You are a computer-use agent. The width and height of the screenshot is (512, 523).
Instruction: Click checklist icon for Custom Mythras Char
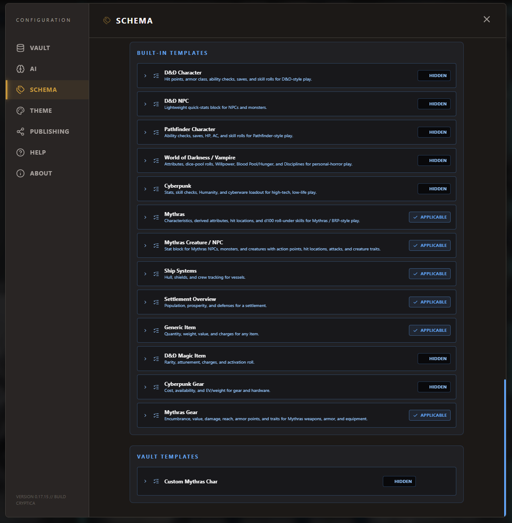coord(156,481)
